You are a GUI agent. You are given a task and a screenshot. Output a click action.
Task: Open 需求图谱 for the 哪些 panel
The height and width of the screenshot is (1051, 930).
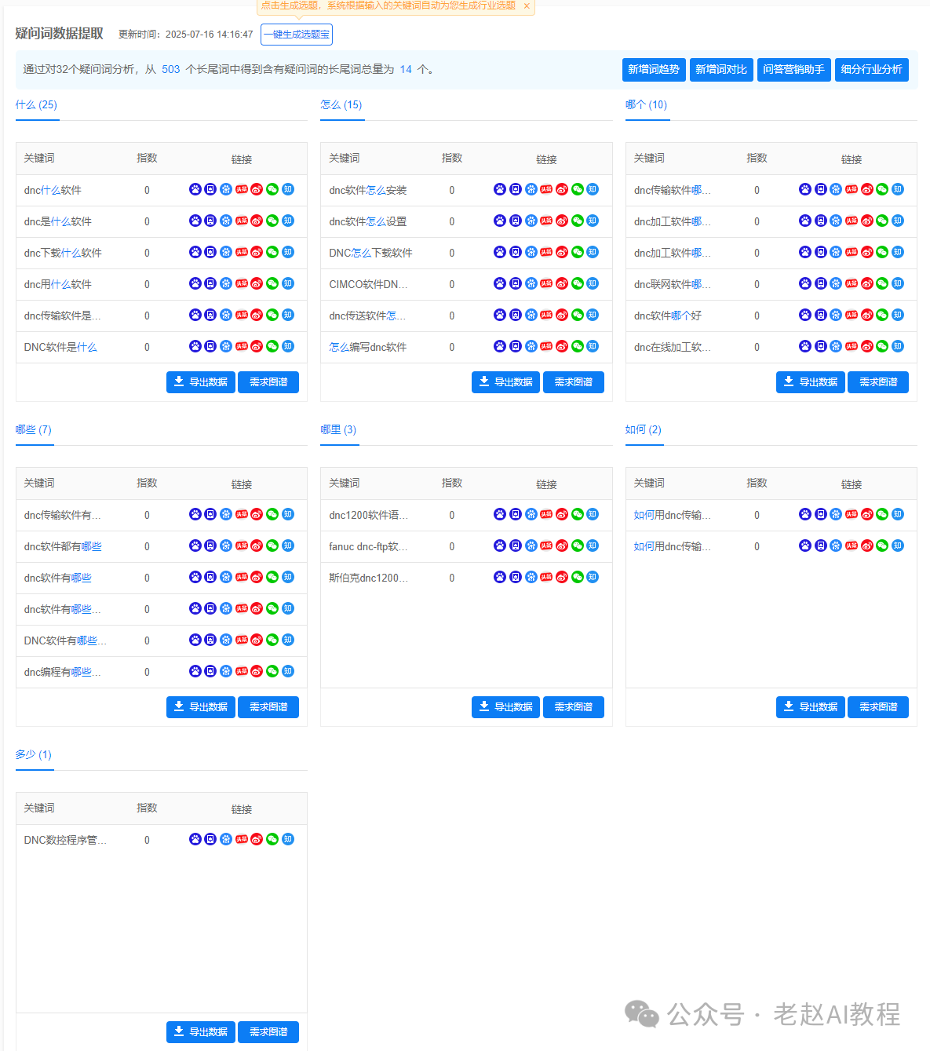268,707
